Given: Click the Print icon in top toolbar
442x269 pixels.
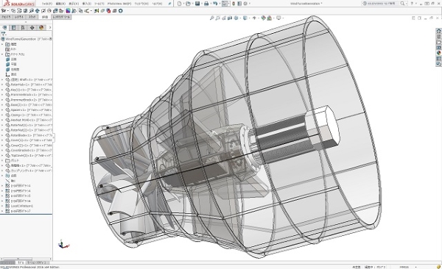Looking at the screenshot, I should (x=206, y=4).
